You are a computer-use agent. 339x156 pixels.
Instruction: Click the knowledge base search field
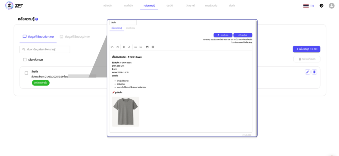click(45, 49)
